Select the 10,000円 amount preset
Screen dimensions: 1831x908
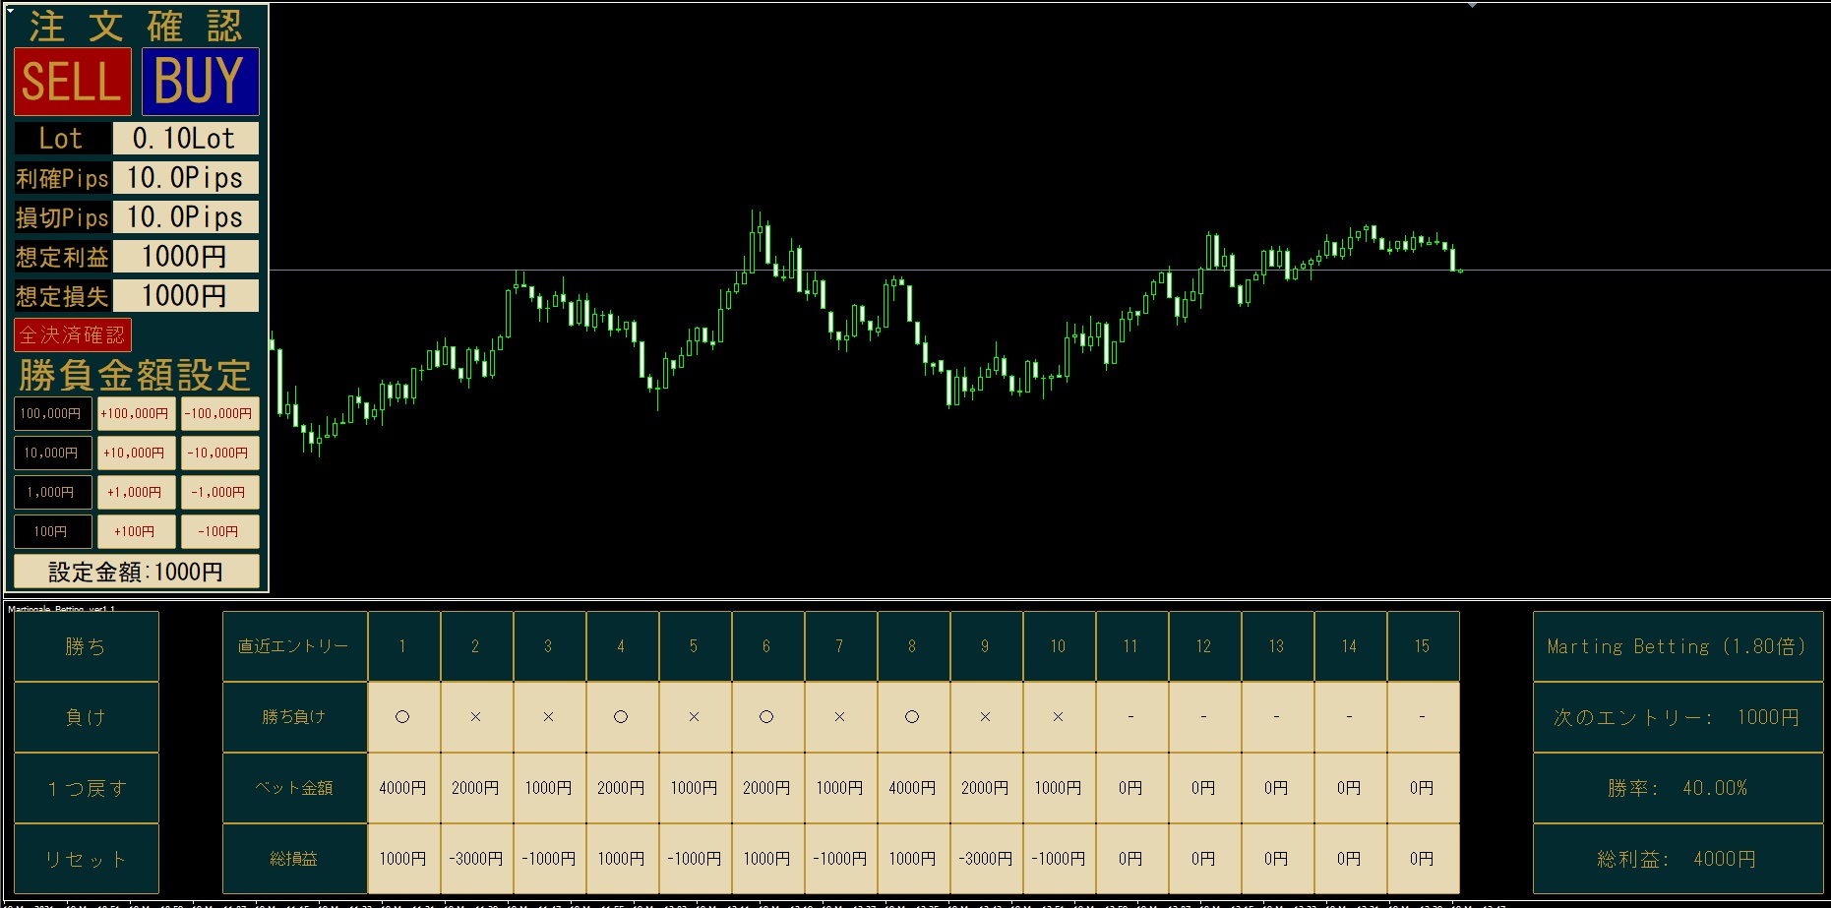coord(52,453)
